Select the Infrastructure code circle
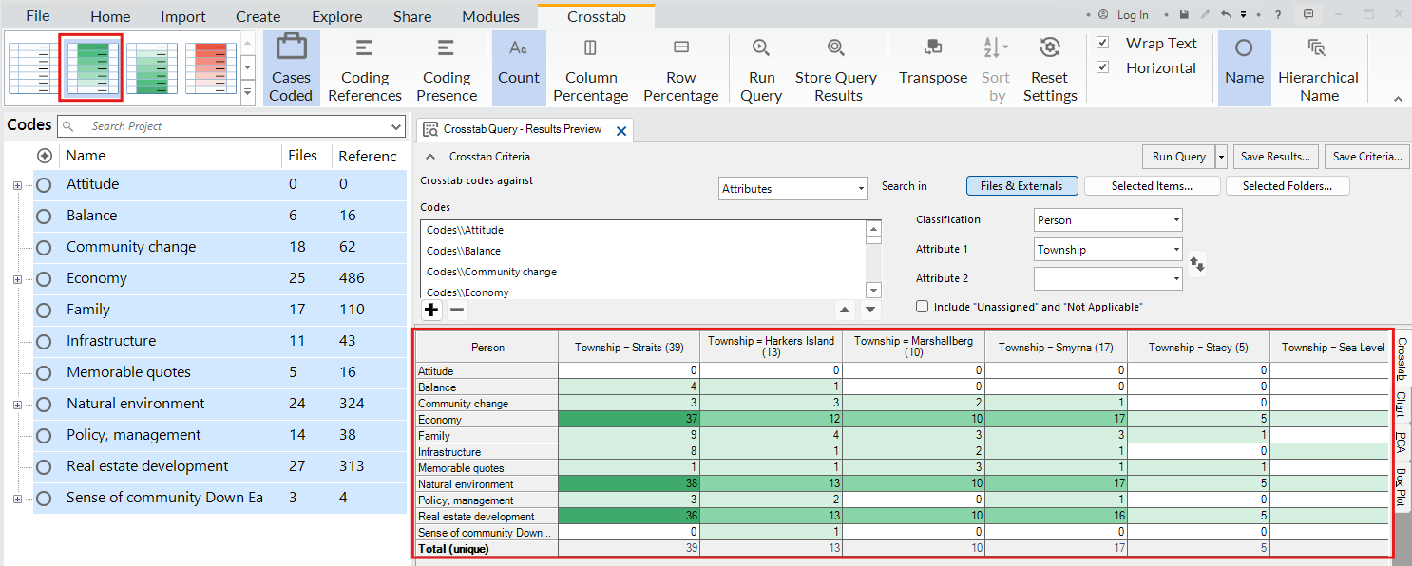Viewport: 1412px width, 566px height. [x=44, y=341]
